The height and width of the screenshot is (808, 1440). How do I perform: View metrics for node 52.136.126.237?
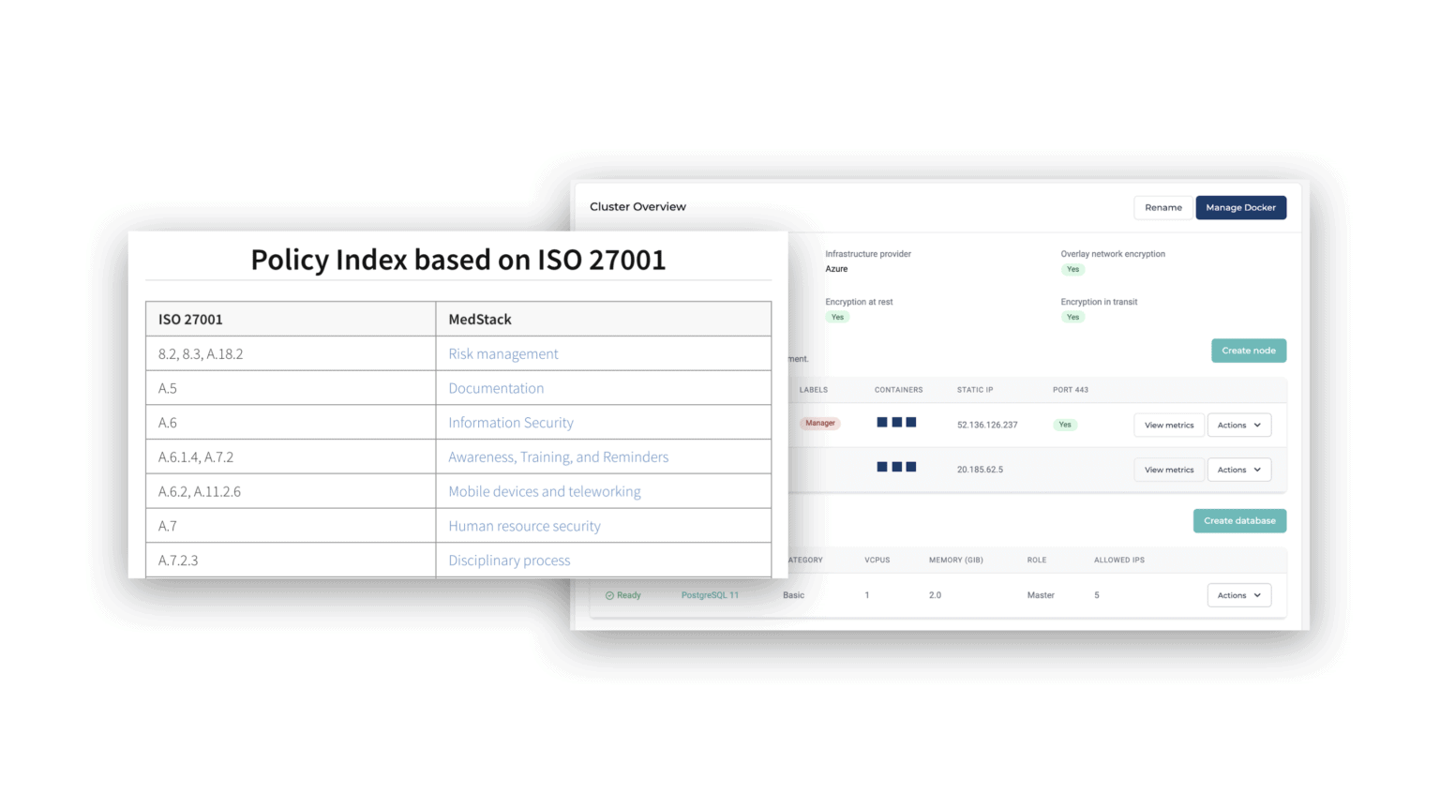[1169, 425]
